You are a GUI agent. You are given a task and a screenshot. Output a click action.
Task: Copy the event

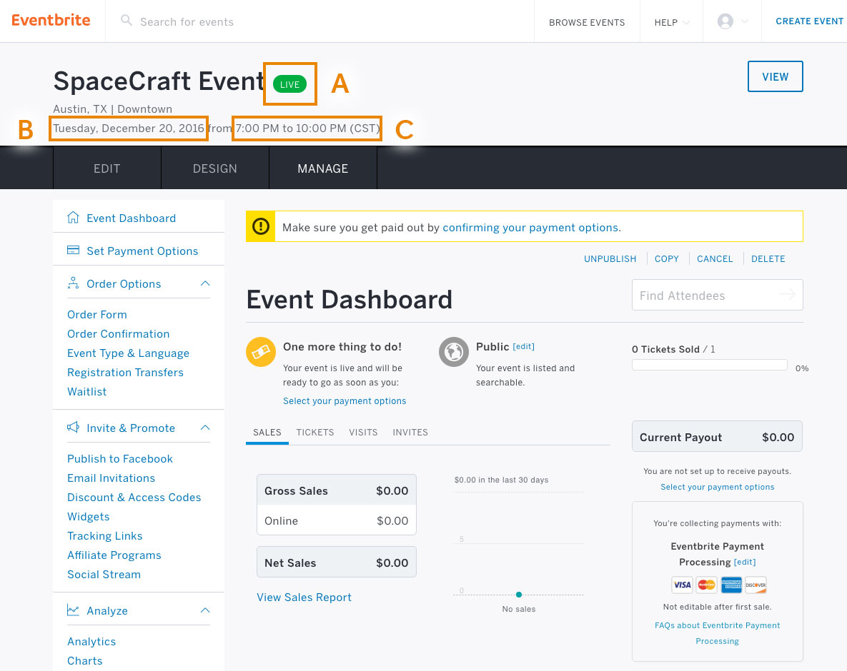coord(667,258)
